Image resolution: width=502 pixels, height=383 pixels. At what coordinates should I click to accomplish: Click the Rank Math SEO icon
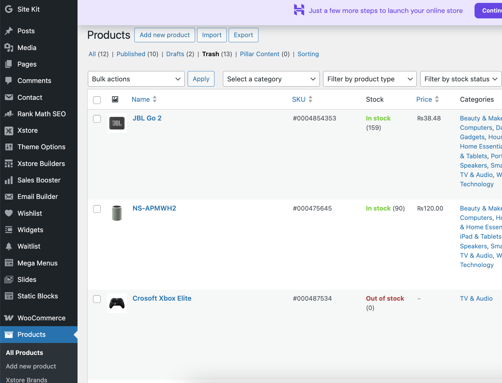(x=9, y=114)
